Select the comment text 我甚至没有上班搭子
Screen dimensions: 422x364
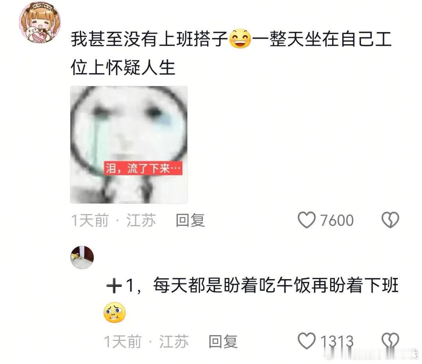point(149,39)
